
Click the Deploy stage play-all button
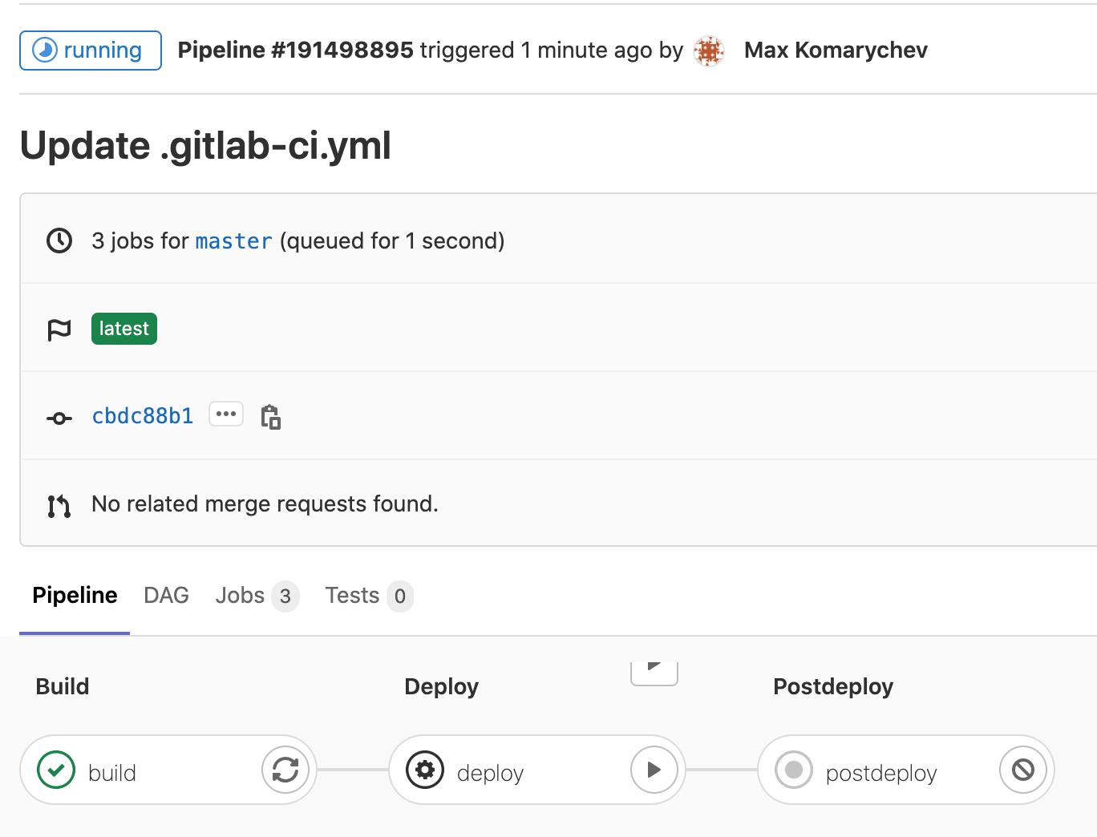(x=654, y=668)
